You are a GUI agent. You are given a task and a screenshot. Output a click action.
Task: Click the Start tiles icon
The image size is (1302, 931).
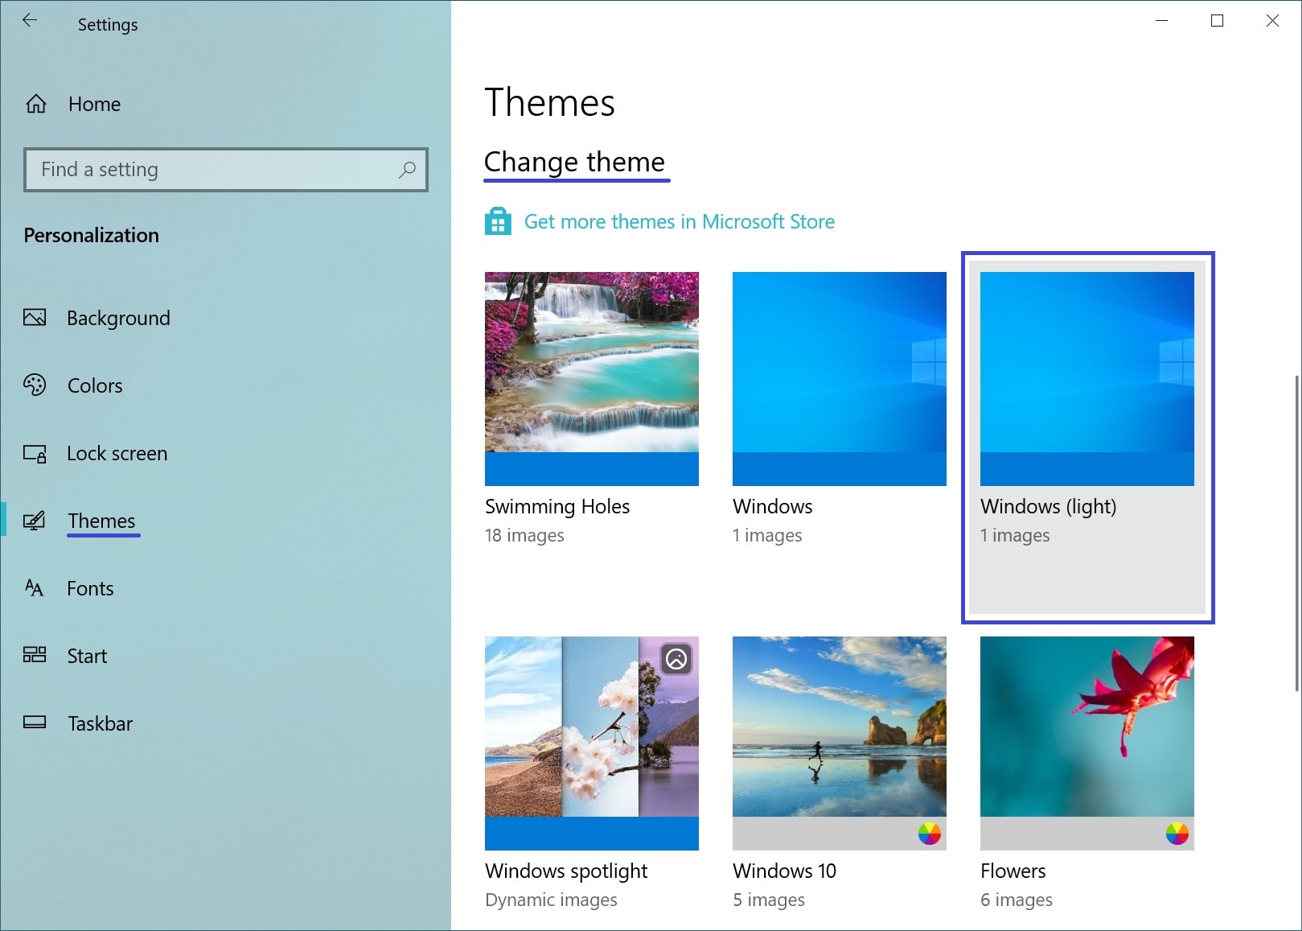35,655
